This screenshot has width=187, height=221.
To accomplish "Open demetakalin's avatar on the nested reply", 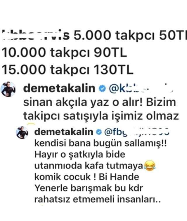I will pos(22,133).
